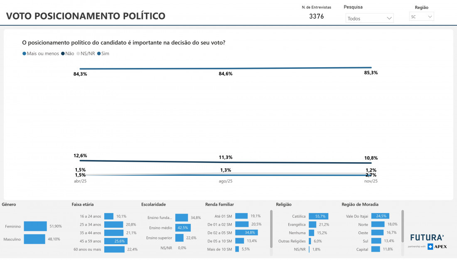Viewport: 457px width, 260px height.
Task: Click the Renda Familiar chart scrollbar
Action: coord(271,228)
